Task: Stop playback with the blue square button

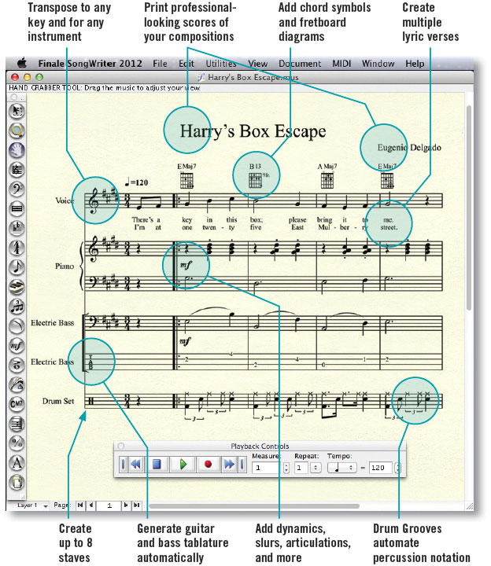Action: (157, 465)
